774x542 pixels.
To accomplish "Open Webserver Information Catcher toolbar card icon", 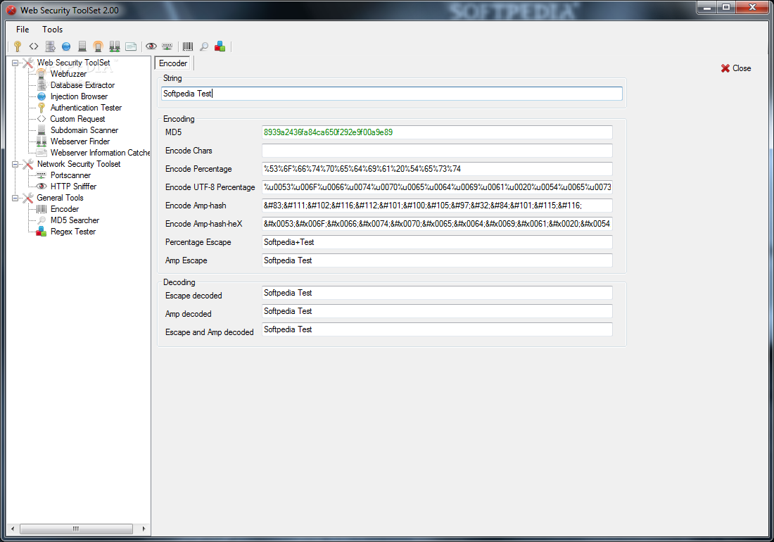I will tap(131, 46).
